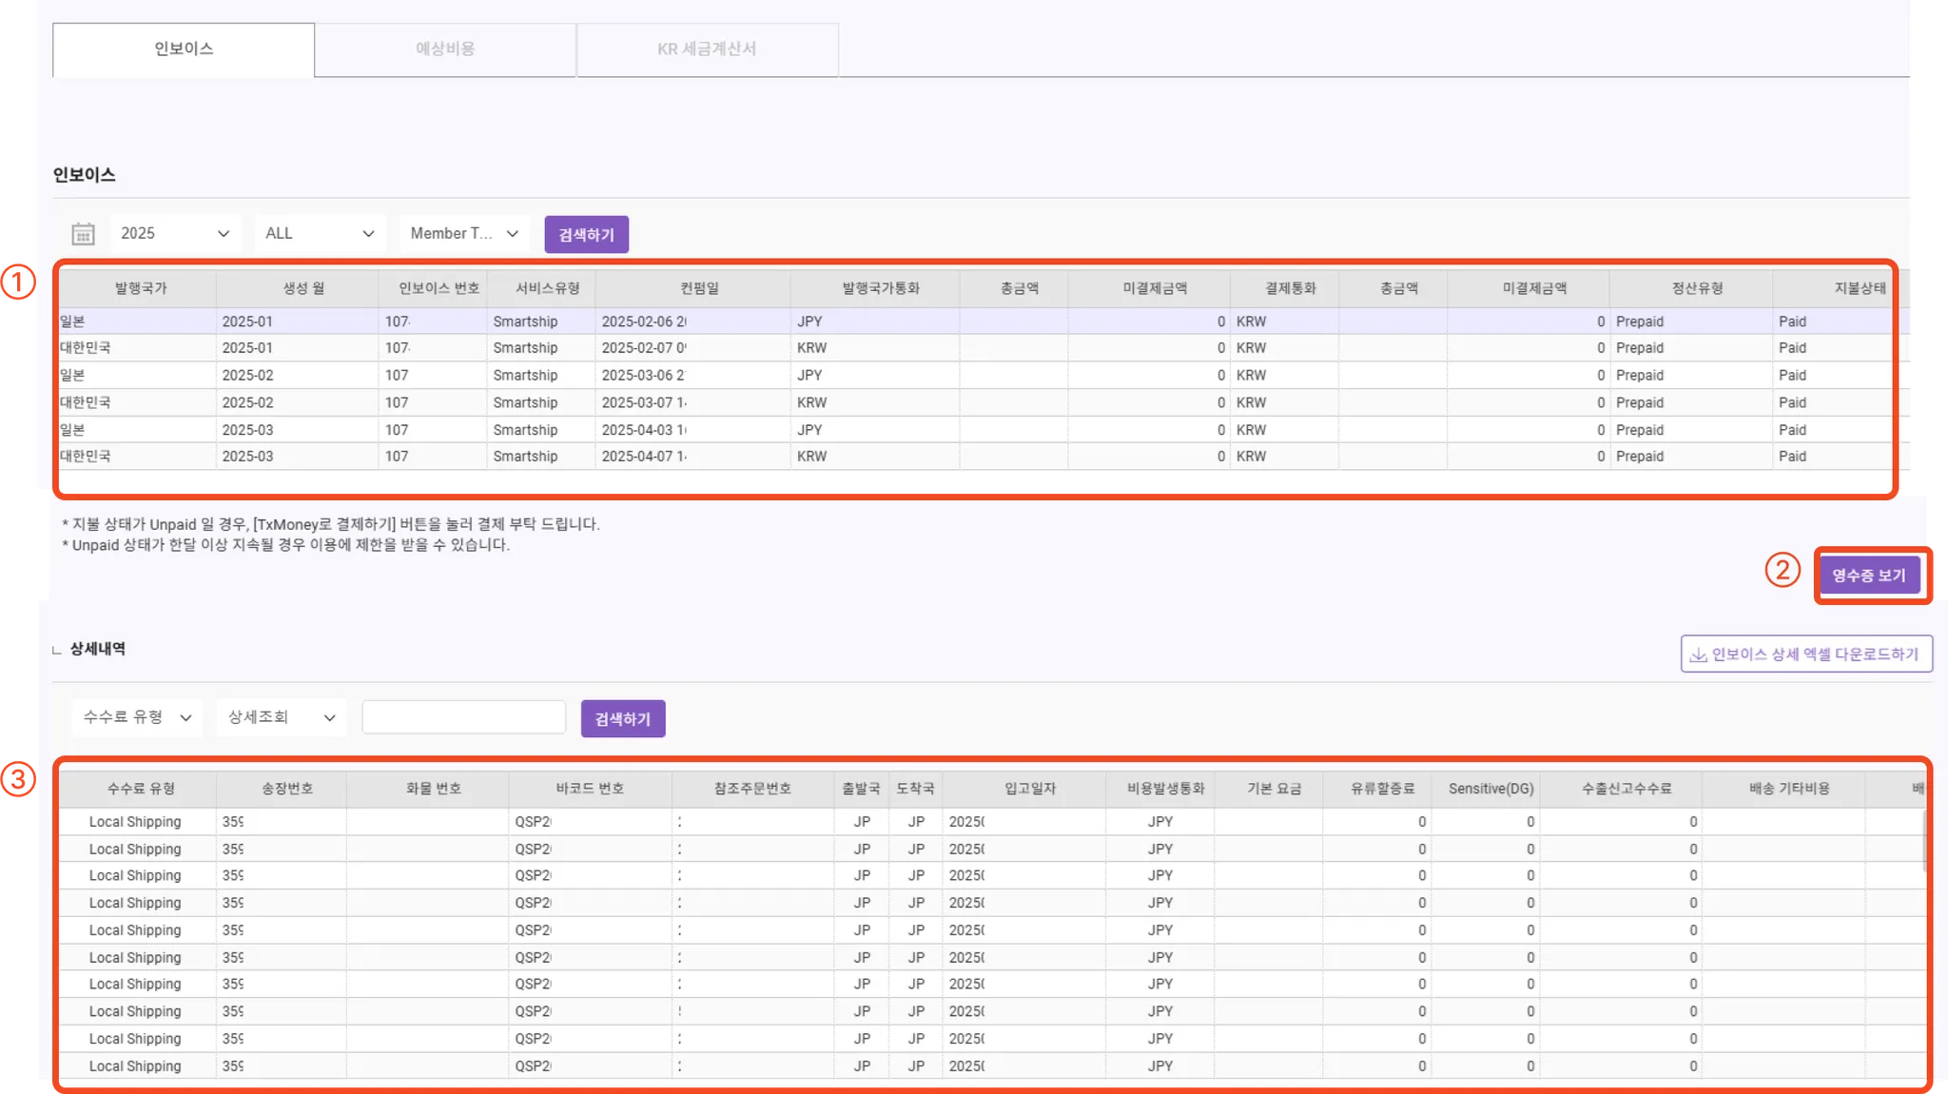
Task: Click the calendar icon beside year selector
Action: coord(84,234)
